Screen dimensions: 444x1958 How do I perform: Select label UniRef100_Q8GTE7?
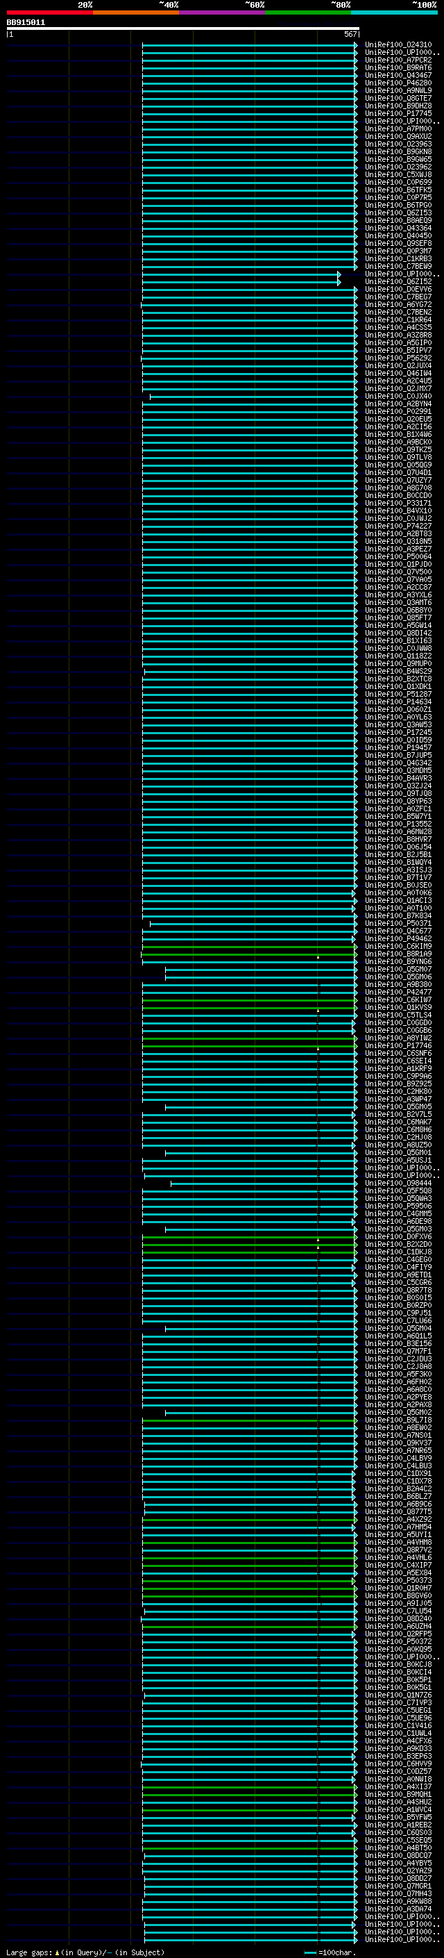pyautogui.click(x=398, y=98)
